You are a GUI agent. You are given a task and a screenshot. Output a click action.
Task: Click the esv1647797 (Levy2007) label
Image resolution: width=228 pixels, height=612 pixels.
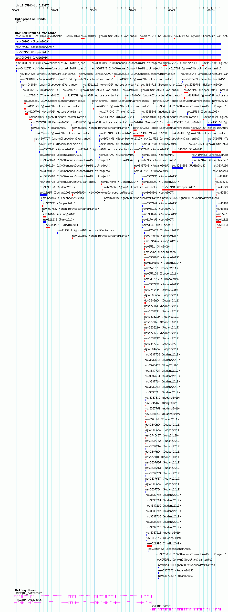click(x=161, y=344)
